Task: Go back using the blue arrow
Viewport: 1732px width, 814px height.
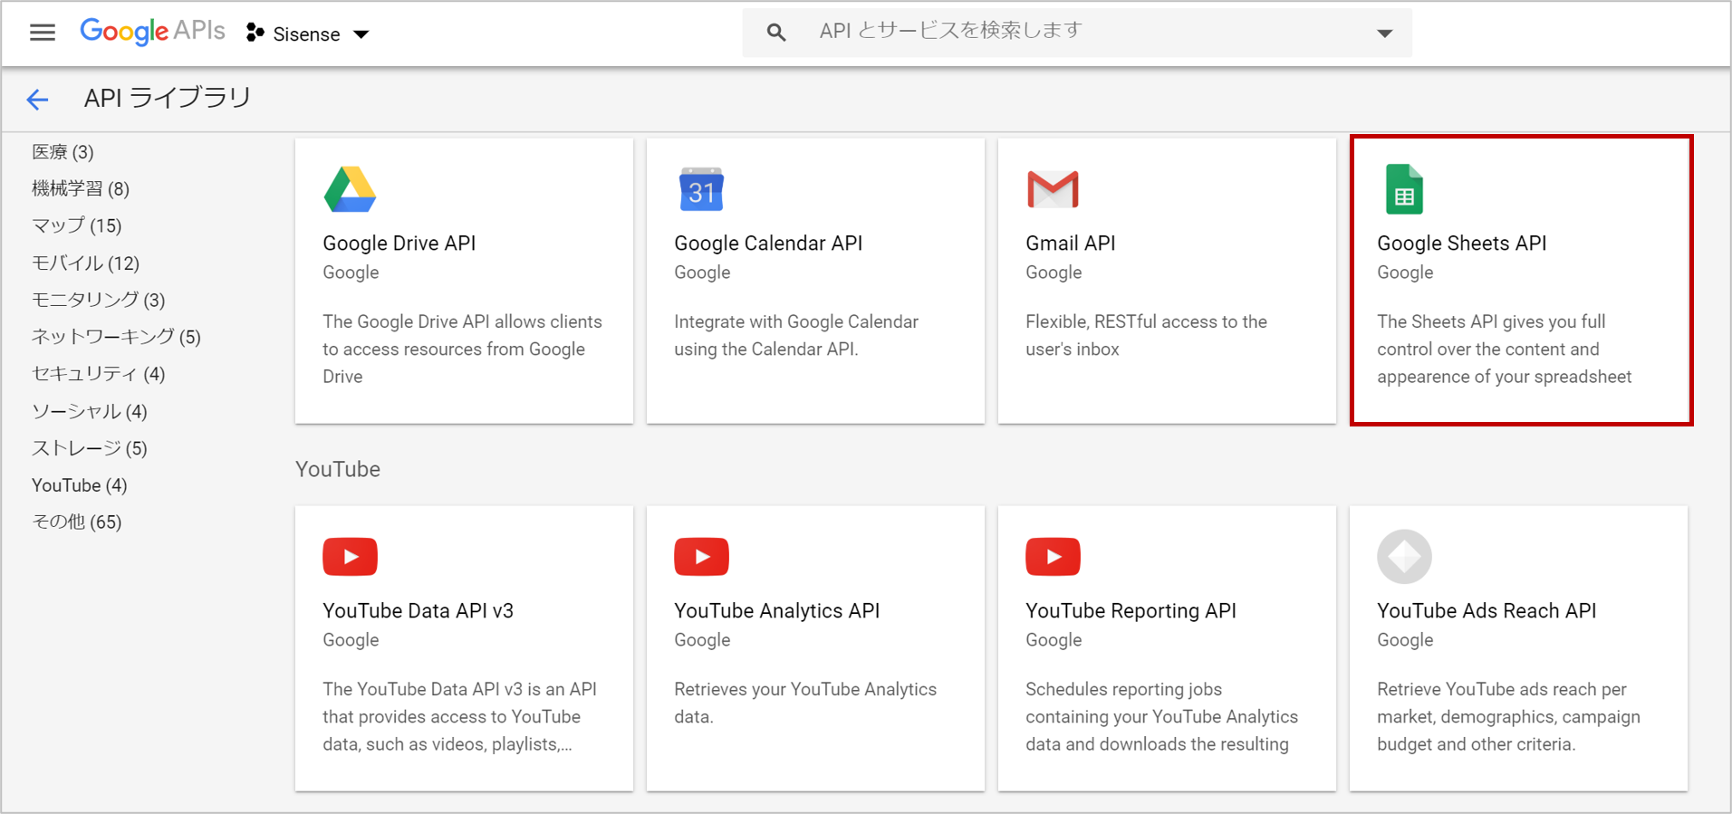Action: point(37,99)
